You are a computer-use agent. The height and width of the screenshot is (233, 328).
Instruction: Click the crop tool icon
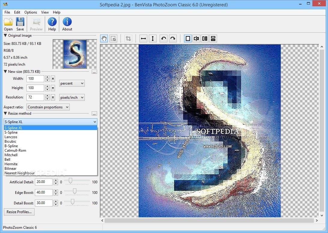(x=128, y=39)
